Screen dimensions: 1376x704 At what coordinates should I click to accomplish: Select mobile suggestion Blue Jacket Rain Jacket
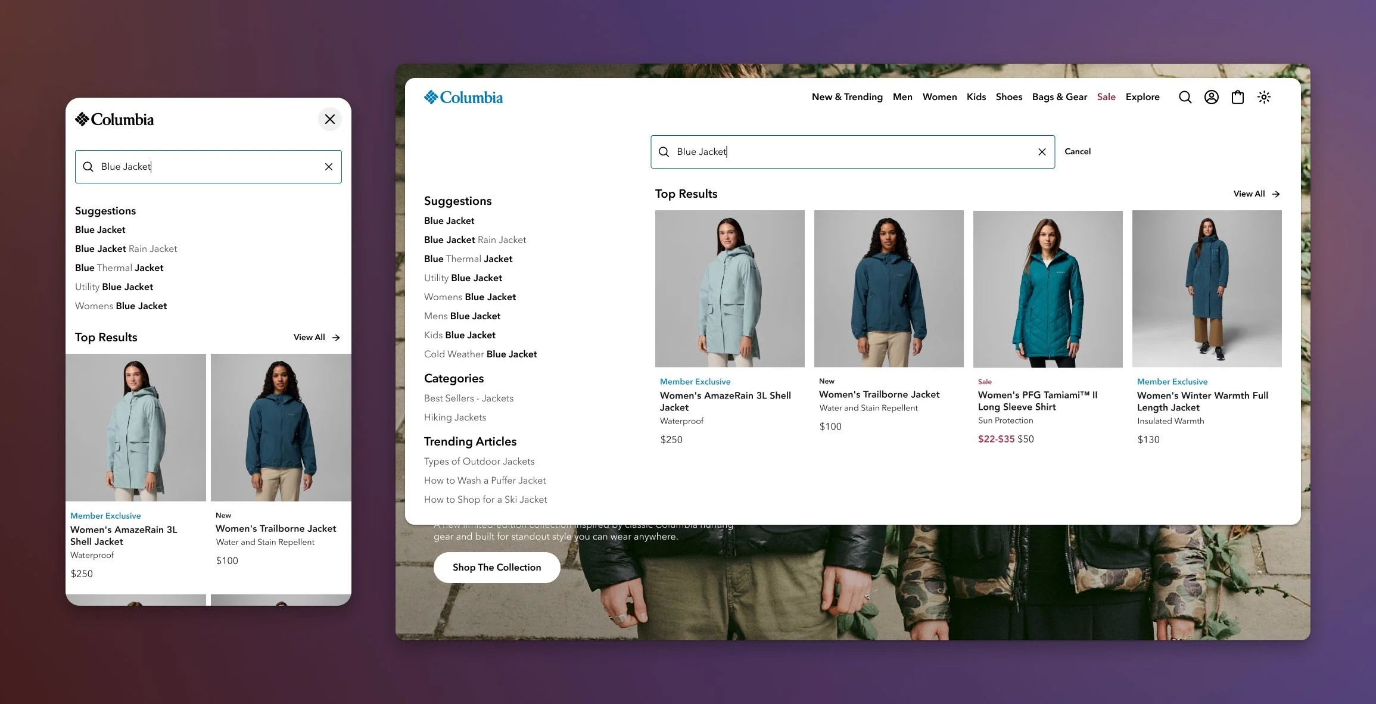(126, 249)
